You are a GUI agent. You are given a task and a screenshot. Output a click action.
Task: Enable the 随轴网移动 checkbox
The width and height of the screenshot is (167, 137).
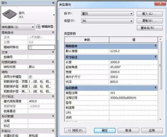[x=30, y=47]
